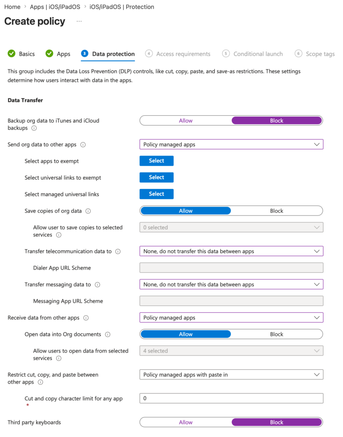Open the ellipsis menu beside Create policy

[x=79, y=21]
